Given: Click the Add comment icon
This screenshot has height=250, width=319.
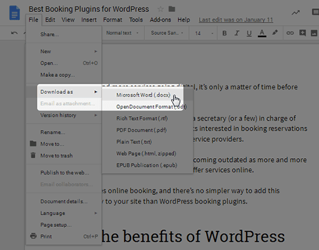Looking at the screenshot, I should tap(302, 33).
